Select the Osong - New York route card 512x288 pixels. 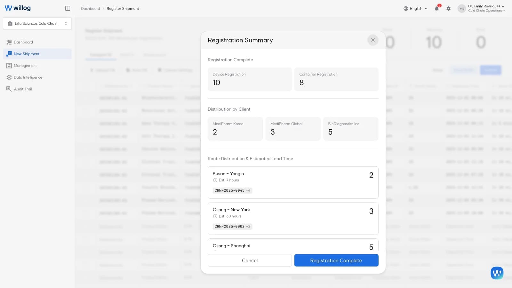tap(293, 219)
